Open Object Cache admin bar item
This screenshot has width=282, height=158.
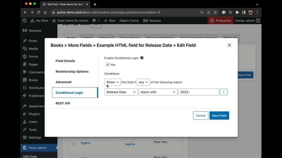[129, 21]
